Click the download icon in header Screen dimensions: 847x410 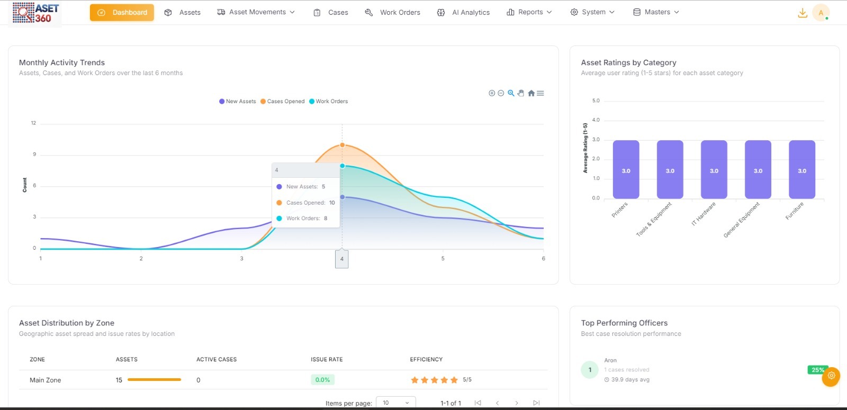coord(803,13)
